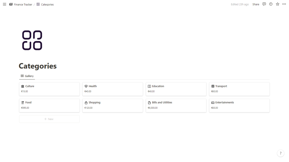Favorite this page with the star
The height and width of the screenshot is (162, 289).
point(277,4)
